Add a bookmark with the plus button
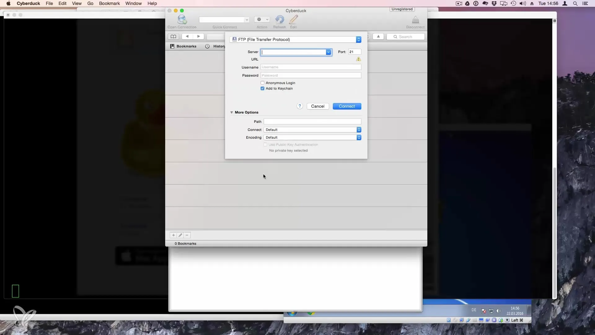The width and height of the screenshot is (595, 335). (174, 235)
